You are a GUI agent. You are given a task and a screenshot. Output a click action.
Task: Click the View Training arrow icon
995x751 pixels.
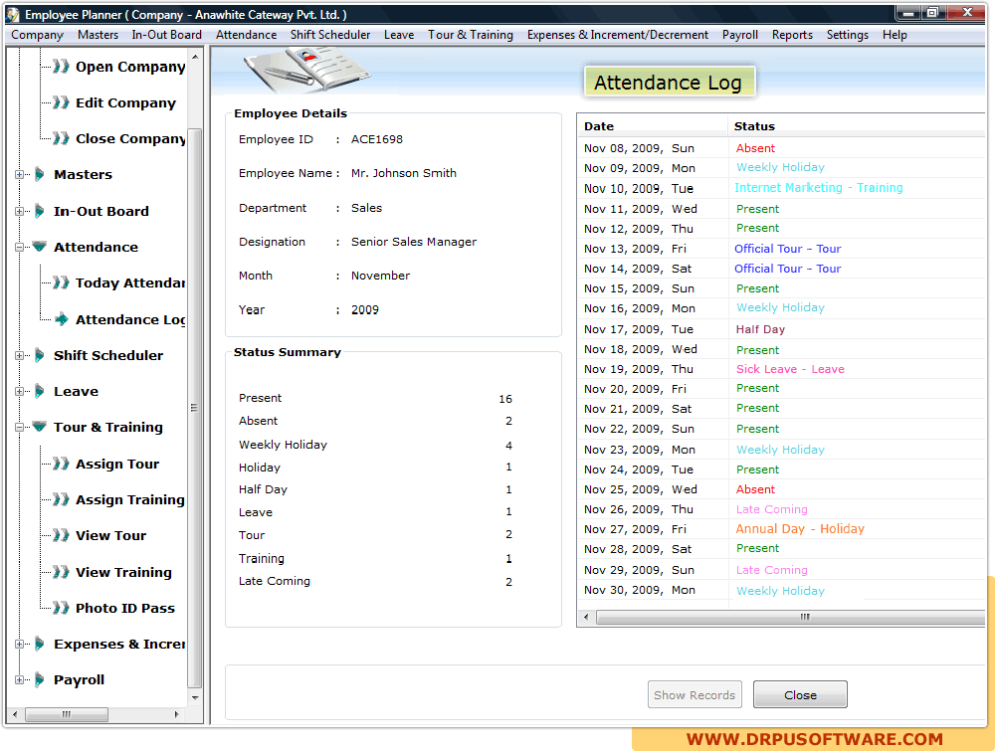pyautogui.click(x=61, y=572)
